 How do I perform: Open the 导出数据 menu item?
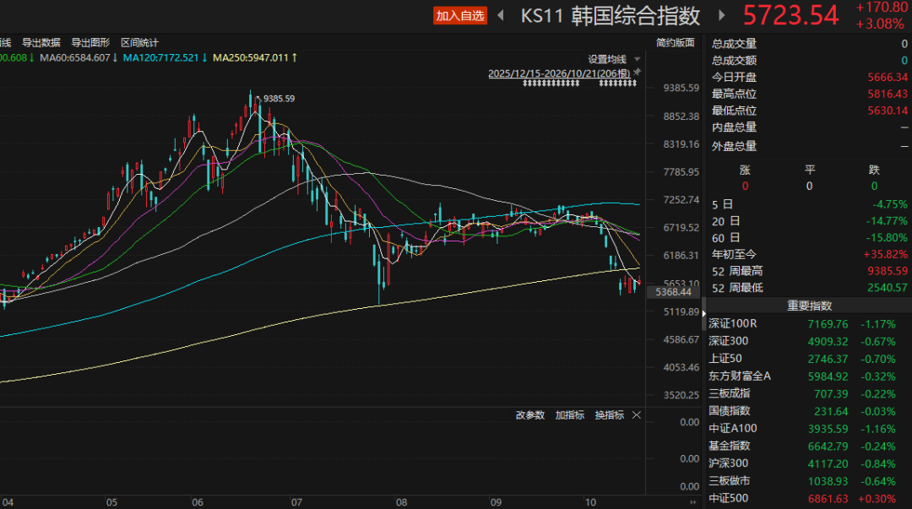pyautogui.click(x=41, y=42)
